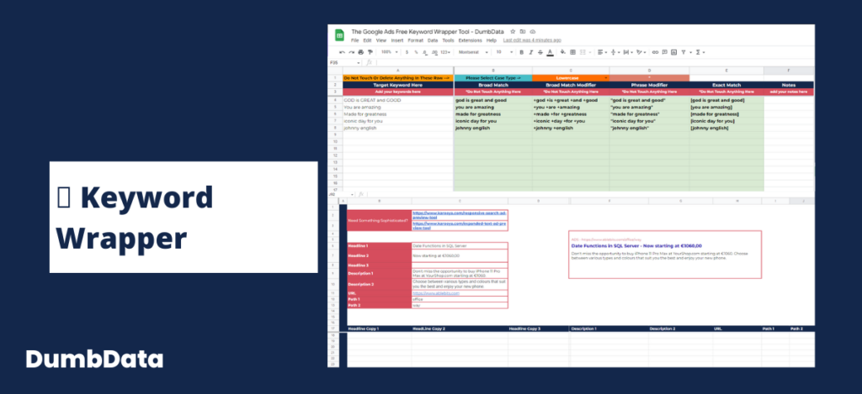Image resolution: width=862 pixels, height=394 pixels.
Task: Open the font size dropdown
Action: pyautogui.click(x=504, y=52)
